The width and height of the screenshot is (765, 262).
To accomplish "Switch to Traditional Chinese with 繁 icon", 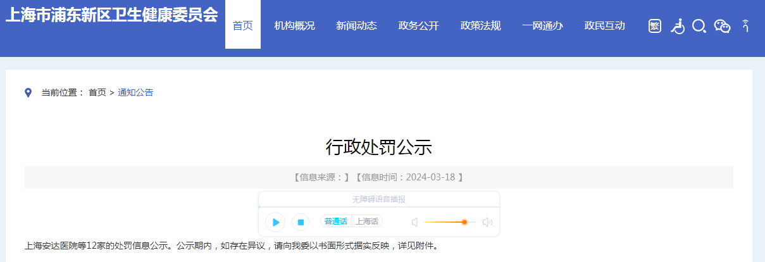I will point(655,26).
